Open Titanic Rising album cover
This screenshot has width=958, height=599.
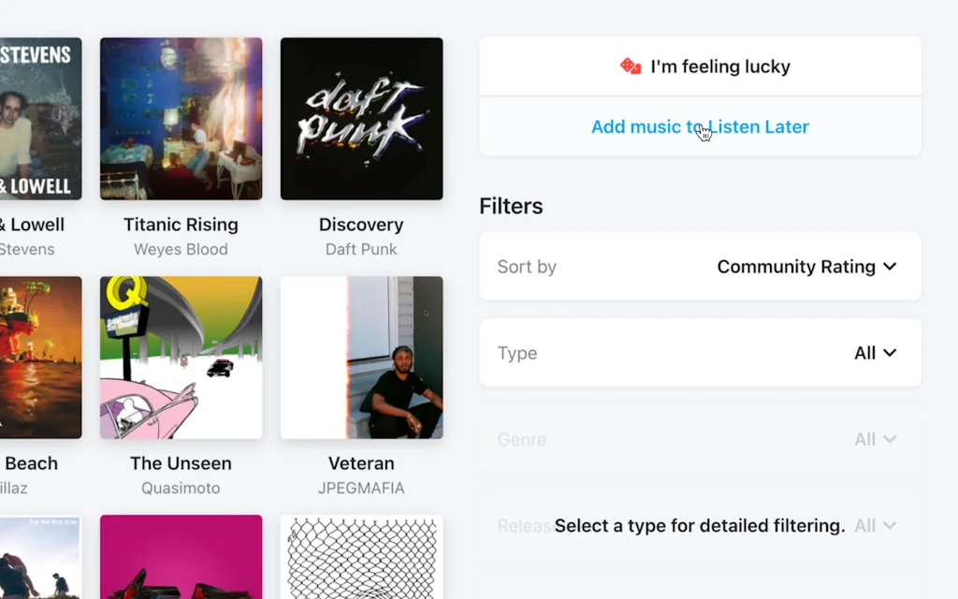[181, 118]
